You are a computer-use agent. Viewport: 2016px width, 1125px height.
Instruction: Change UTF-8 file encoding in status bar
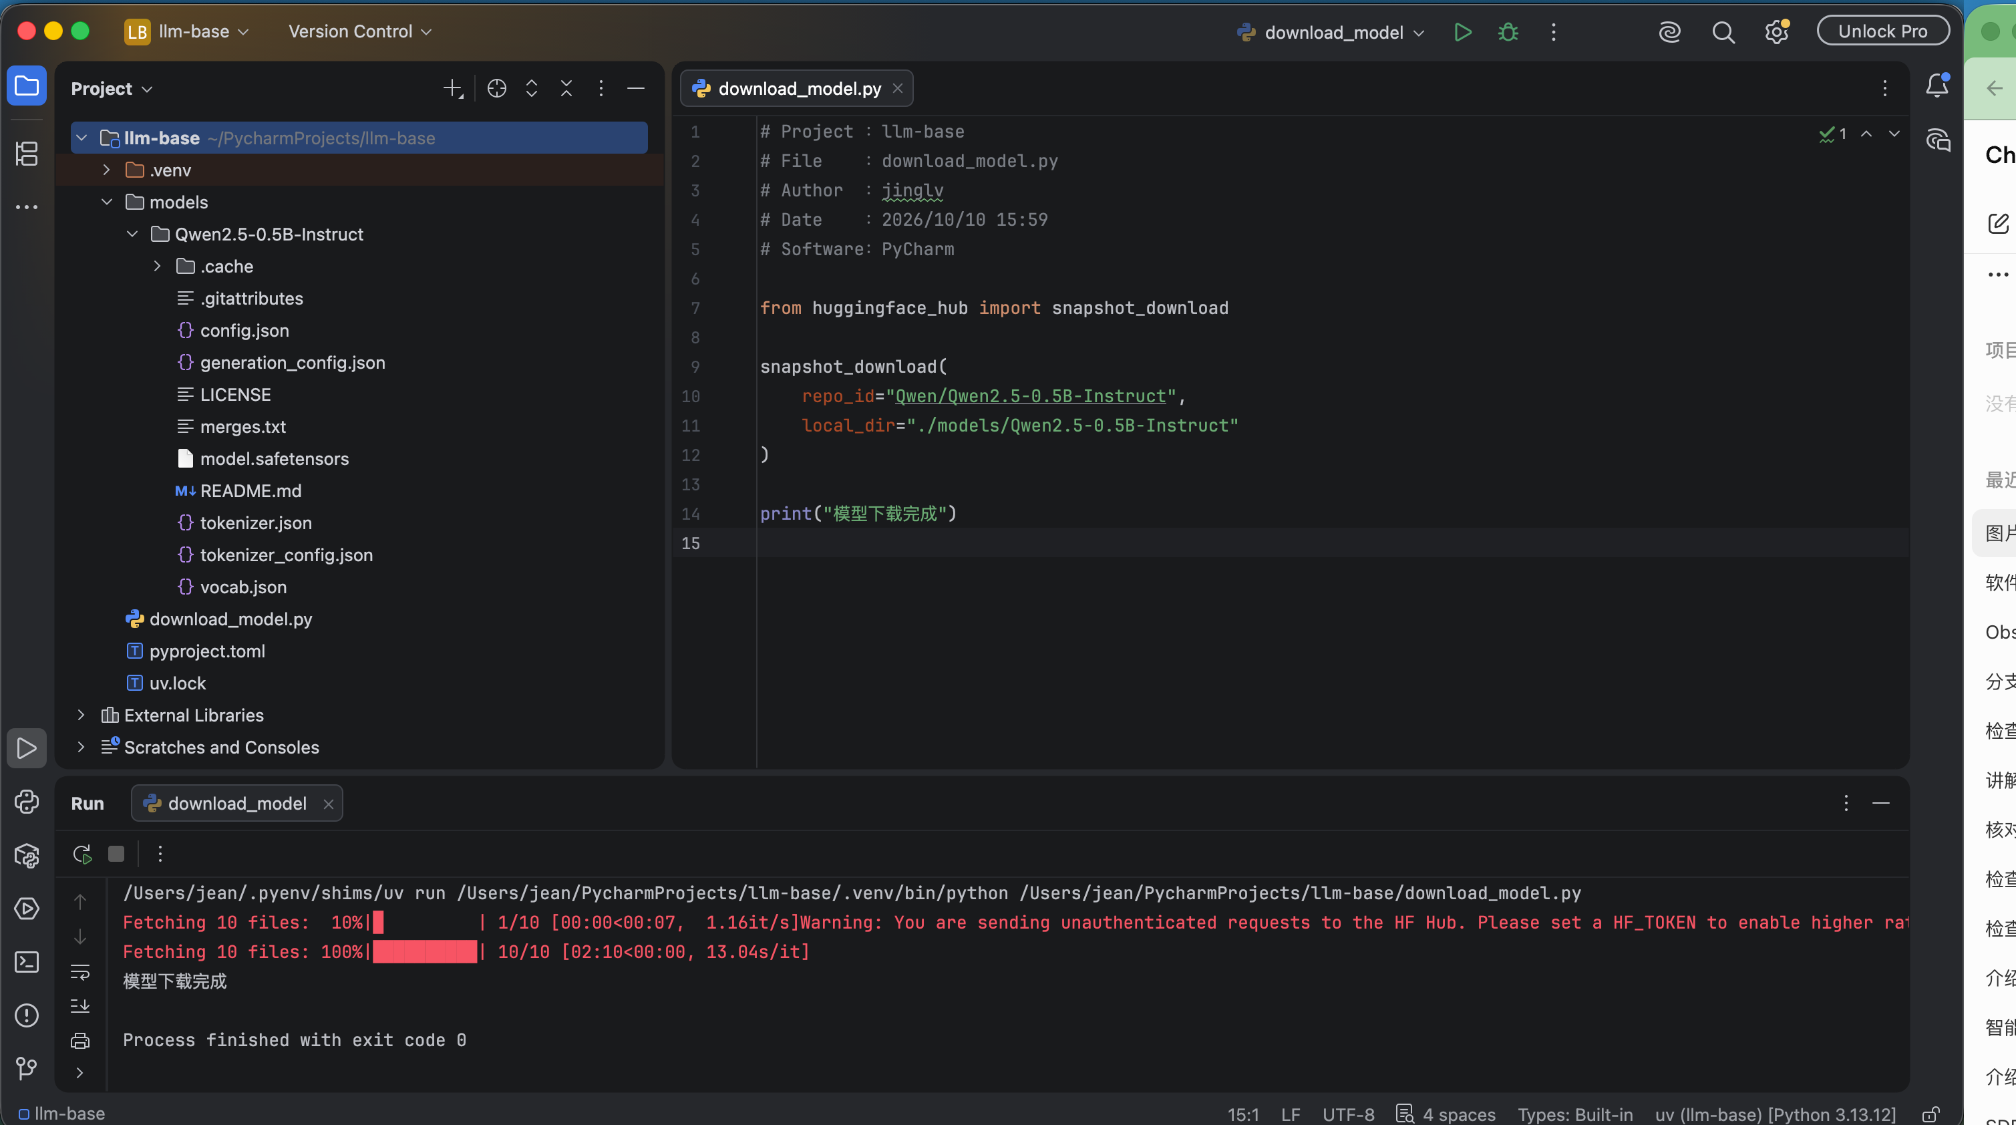[1349, 1114]
